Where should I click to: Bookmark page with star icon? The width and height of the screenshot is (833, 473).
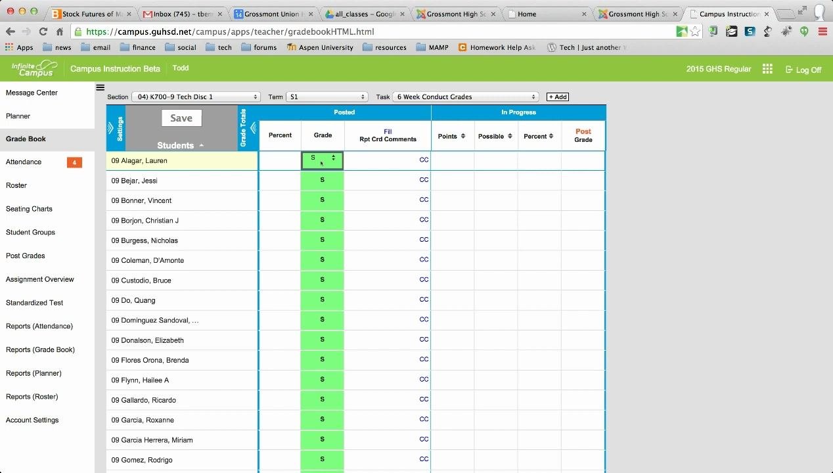point(695,32)
